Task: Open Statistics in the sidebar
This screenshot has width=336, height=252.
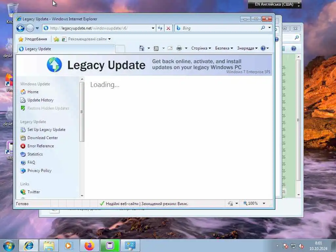Action: click(x=35, y=154)
